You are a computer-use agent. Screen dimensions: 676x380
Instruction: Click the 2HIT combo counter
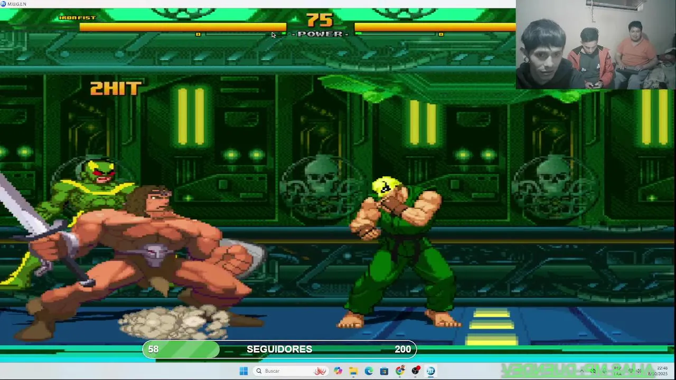click(116, 88)
